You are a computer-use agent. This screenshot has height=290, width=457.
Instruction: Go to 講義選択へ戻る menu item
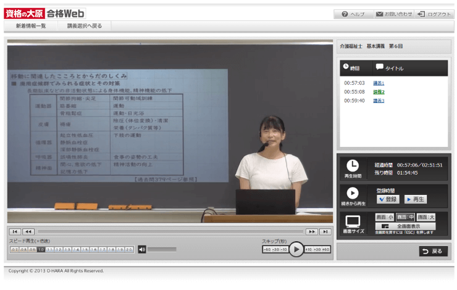[85, 26]
